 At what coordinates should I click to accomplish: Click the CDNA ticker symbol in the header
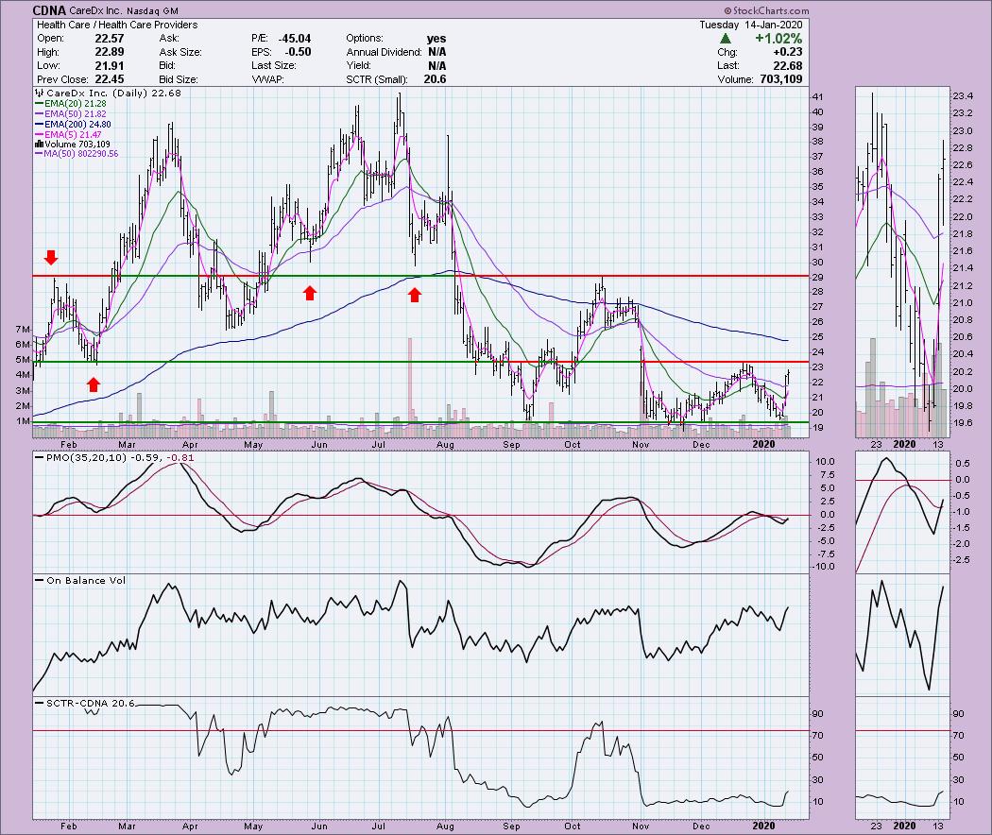click(49, 10)
